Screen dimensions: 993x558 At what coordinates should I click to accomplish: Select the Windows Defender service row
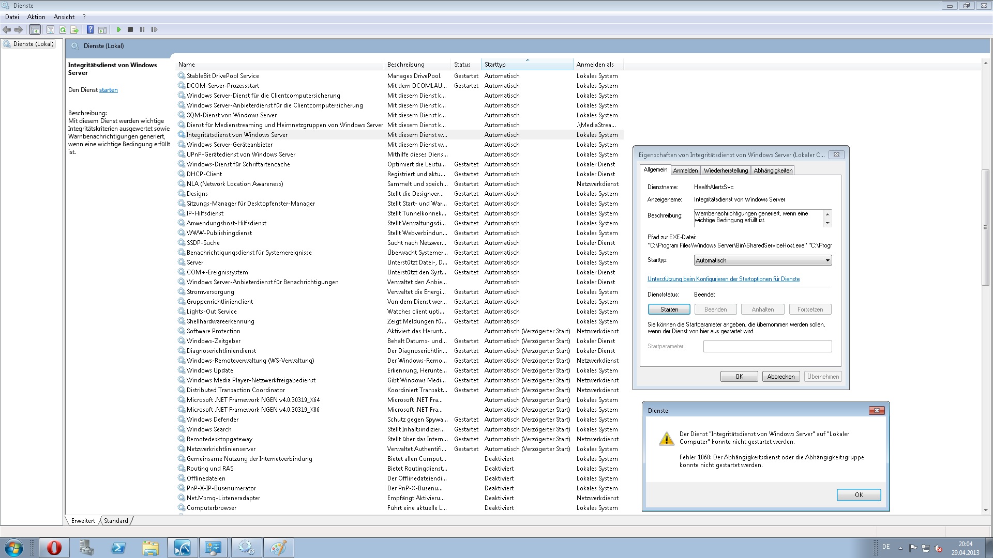point(399,420)
